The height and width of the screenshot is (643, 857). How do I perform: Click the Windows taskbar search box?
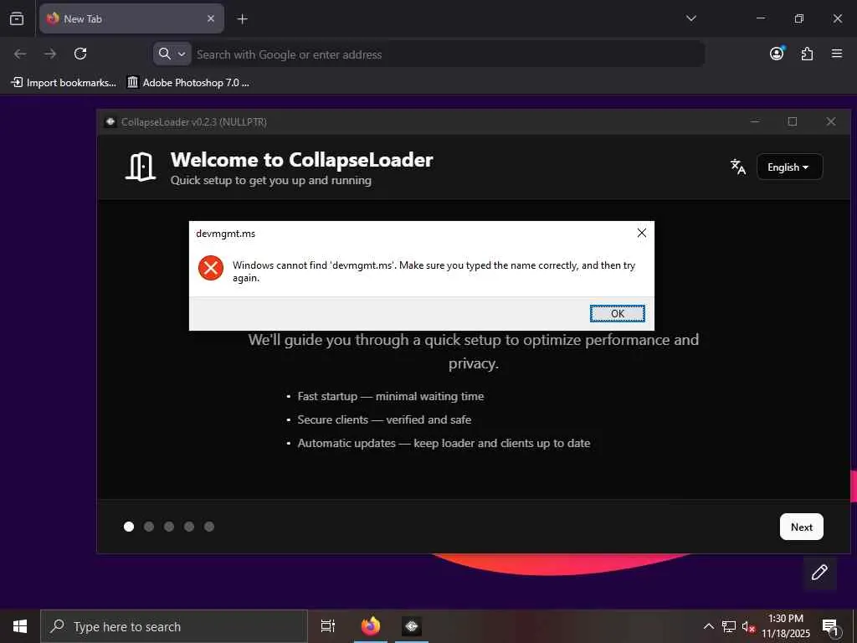(174, 626)
